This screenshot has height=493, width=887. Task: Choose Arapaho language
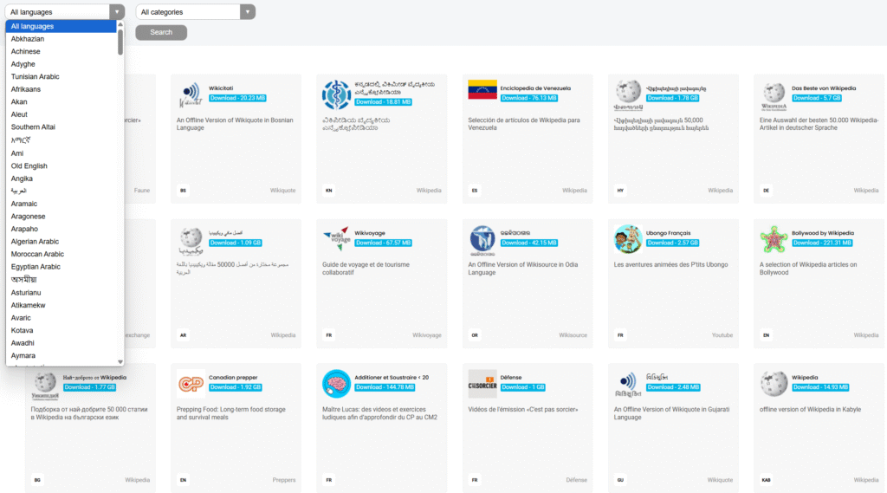click(62, 229)
